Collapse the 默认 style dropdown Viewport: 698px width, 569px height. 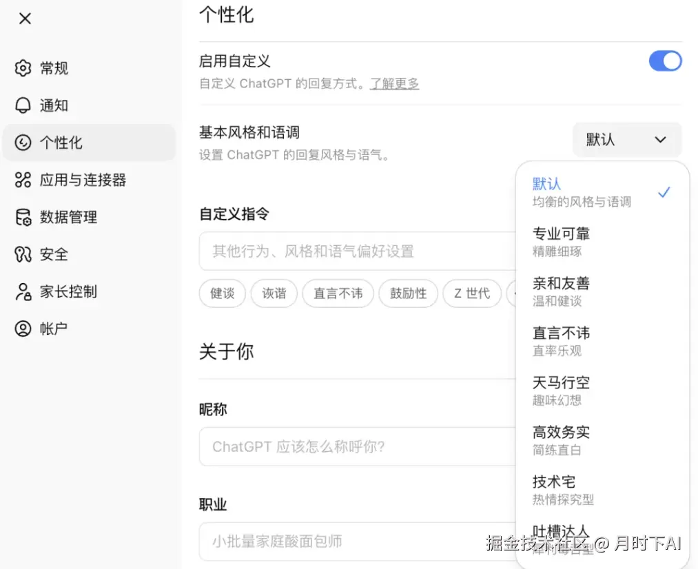click(627, 140)
